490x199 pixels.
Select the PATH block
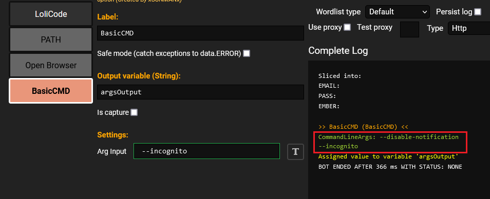51,39
